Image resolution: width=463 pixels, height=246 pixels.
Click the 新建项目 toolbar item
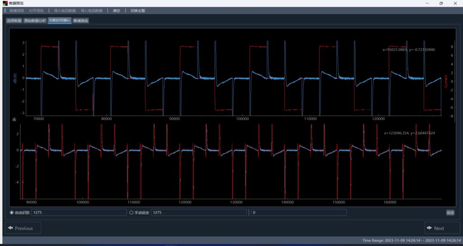tap(17, 10)
